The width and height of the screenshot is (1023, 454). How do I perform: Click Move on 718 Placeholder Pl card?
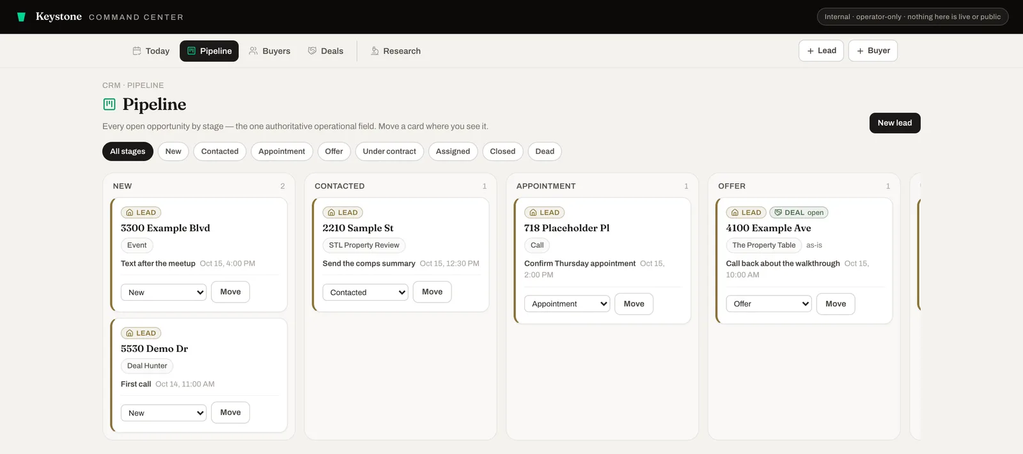click(x=634, y=304)
